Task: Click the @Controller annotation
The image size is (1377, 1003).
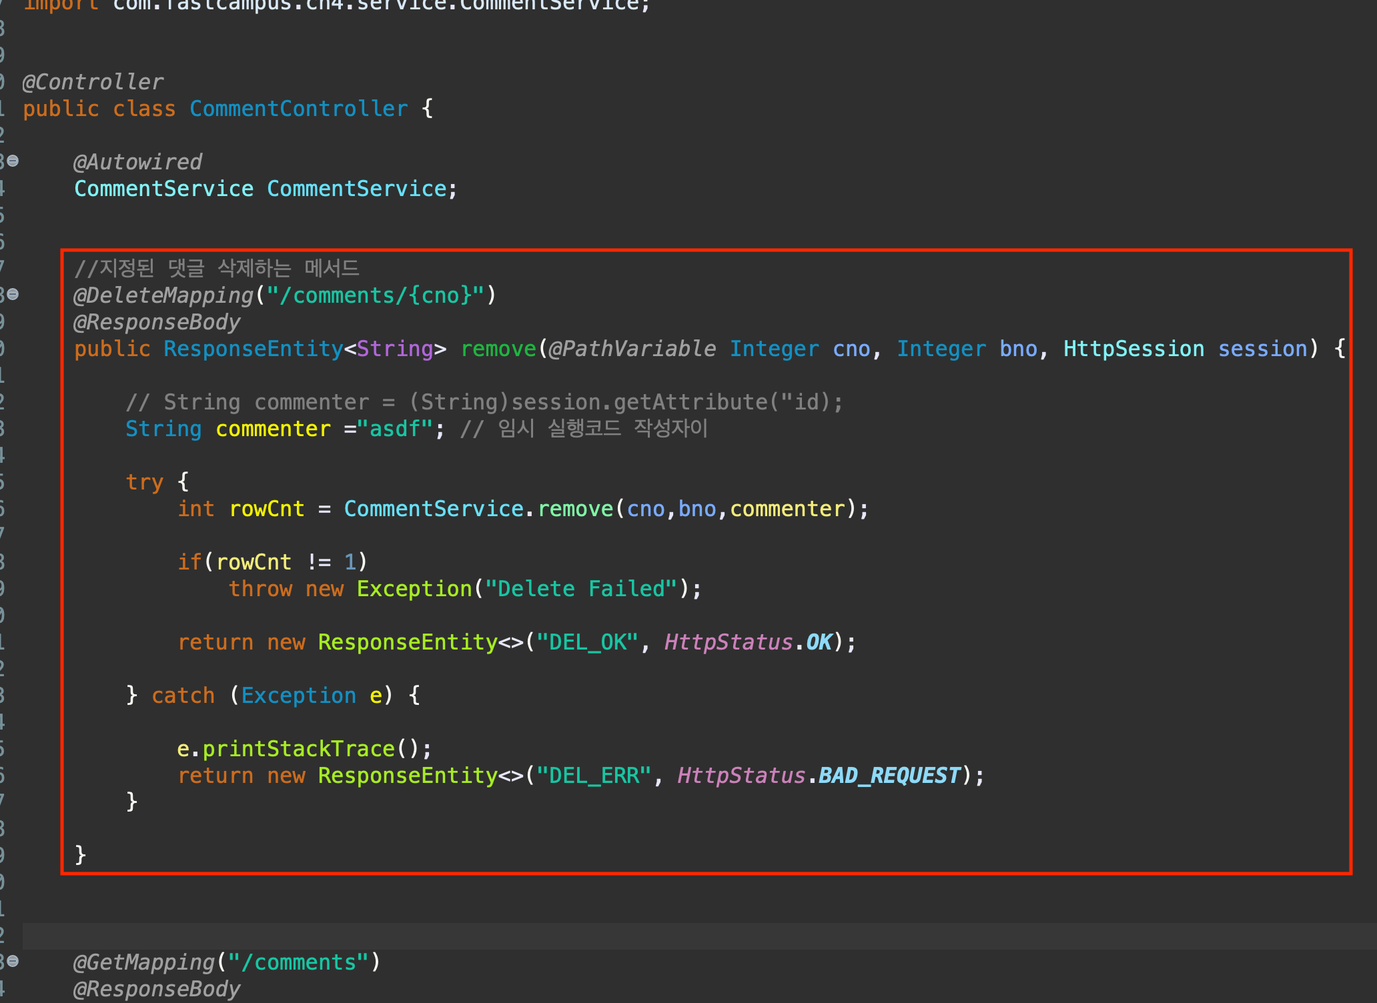Action: click(x=93, y=82)
